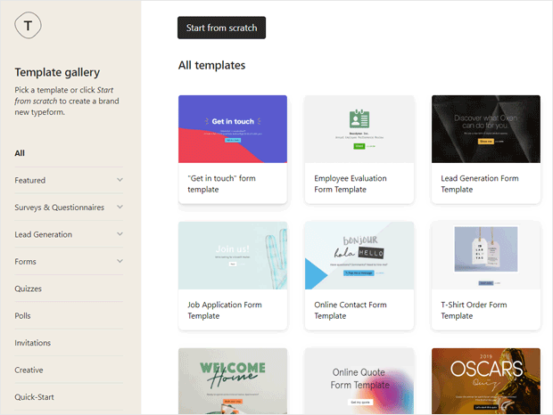Click the Job Application Form Template title
This screenshot has width=553, height=415.
click(x=225, y=310)
